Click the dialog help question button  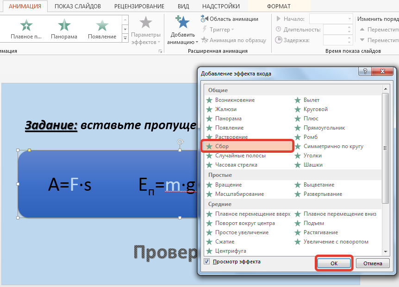365,71
